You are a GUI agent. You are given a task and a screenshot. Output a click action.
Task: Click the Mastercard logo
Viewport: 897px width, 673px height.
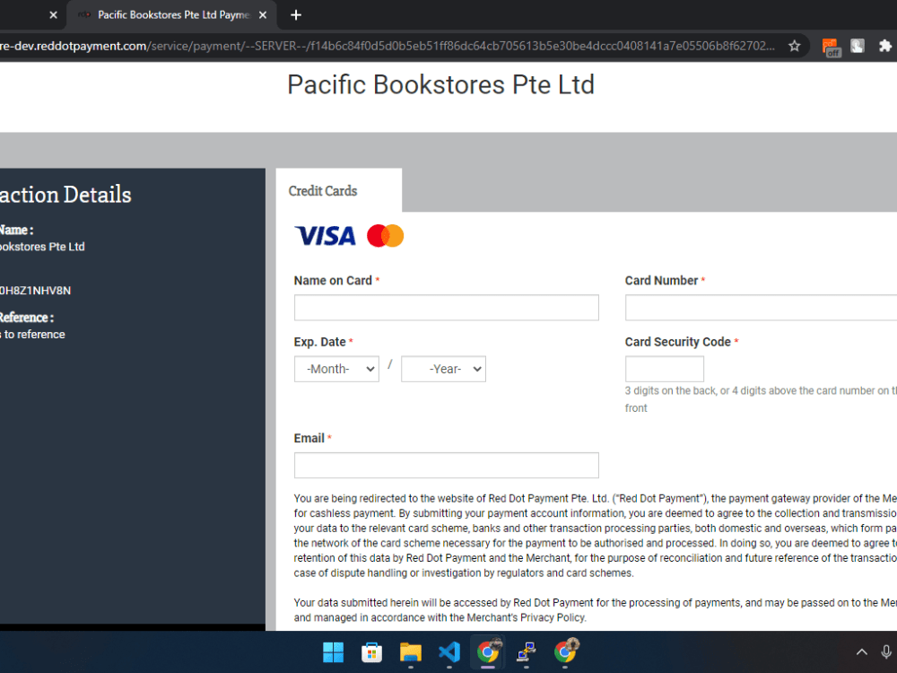385,236
